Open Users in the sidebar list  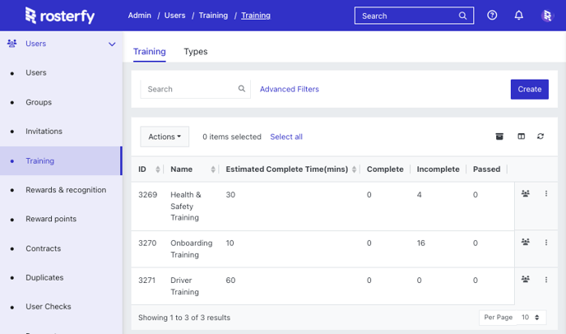(36, 72)
